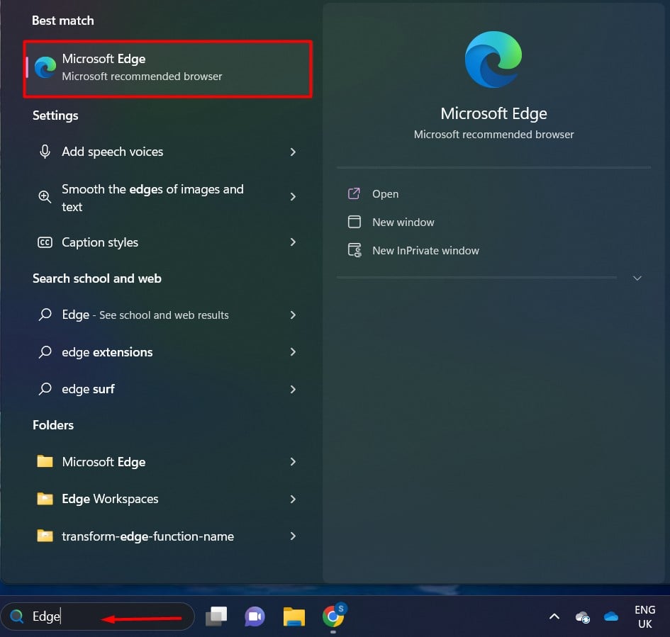The image size is (670, 637).
Task: Click the New window icon
Action: 354,222
